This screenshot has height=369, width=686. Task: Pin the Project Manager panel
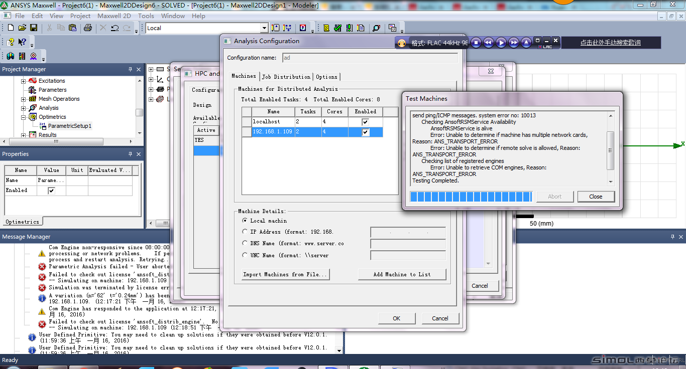coord(131,69)
